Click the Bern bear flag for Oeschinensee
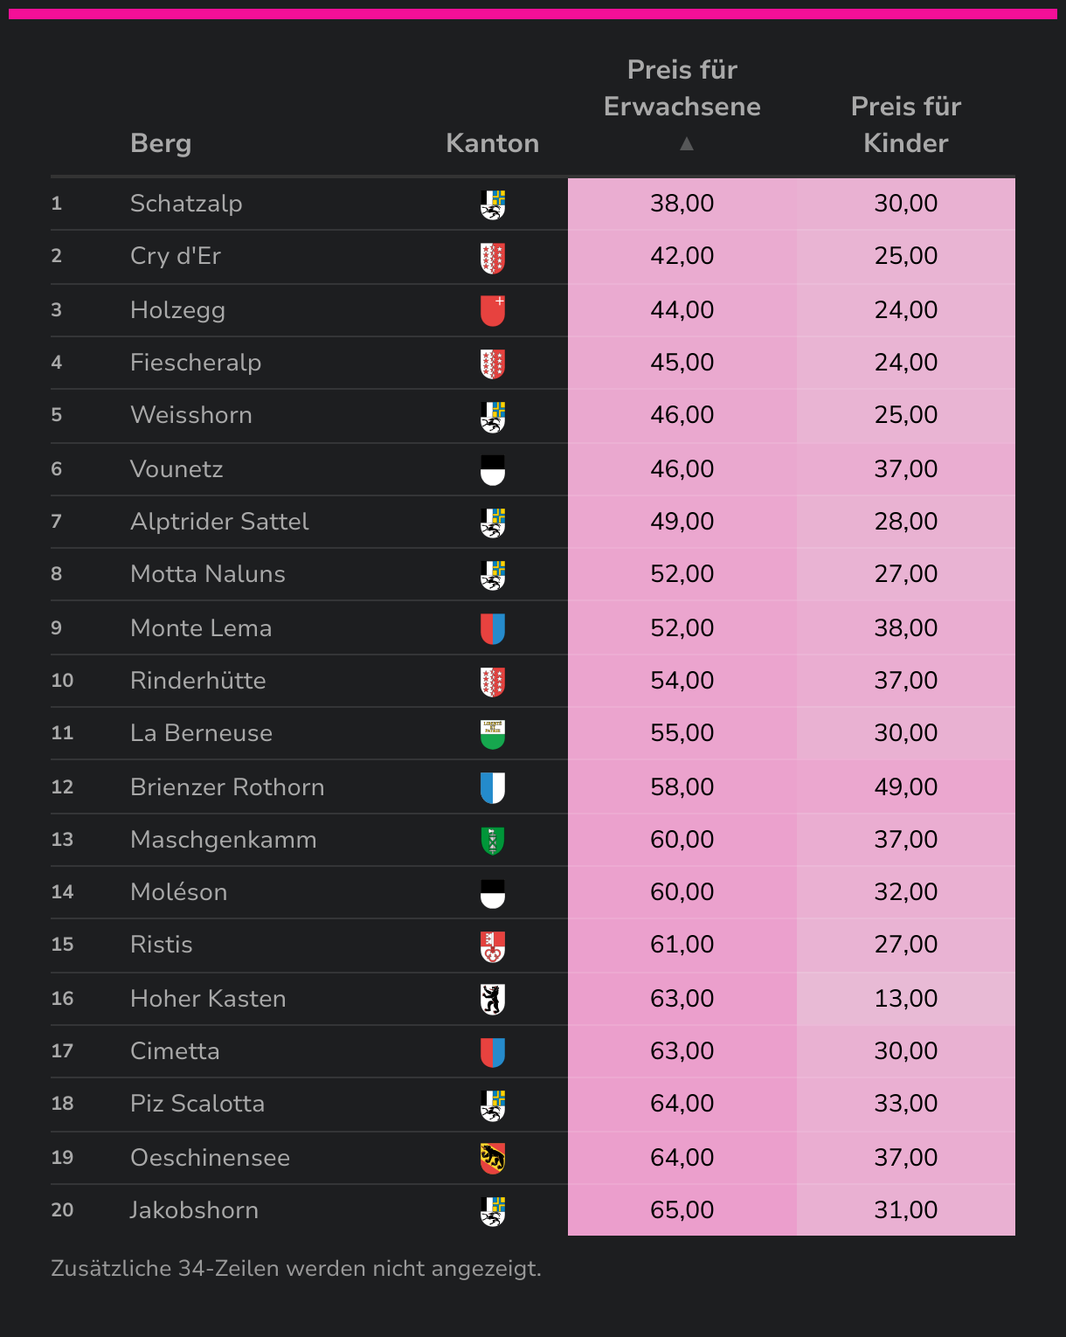Image resolution: width=1066 pixels, height=1337 pixels. (x=493, y=1159)
